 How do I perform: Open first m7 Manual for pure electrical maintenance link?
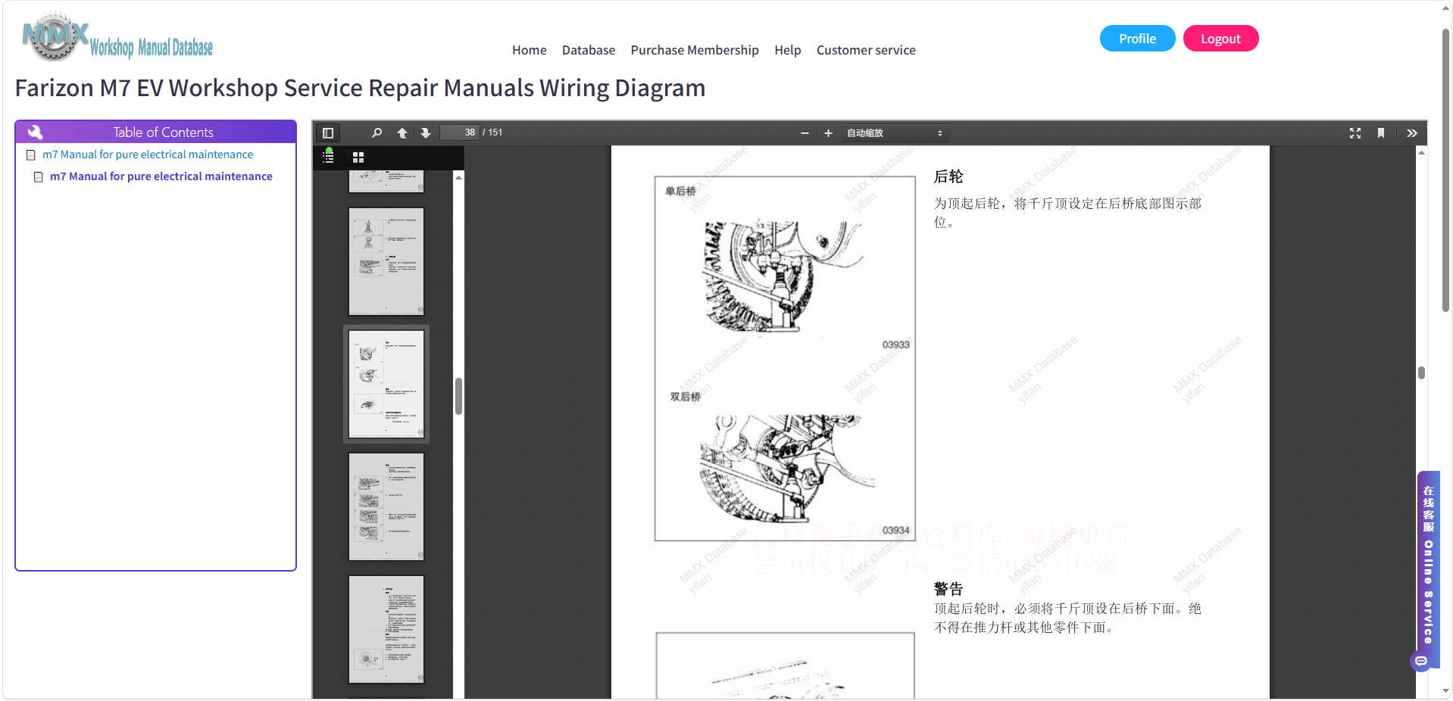148,154
